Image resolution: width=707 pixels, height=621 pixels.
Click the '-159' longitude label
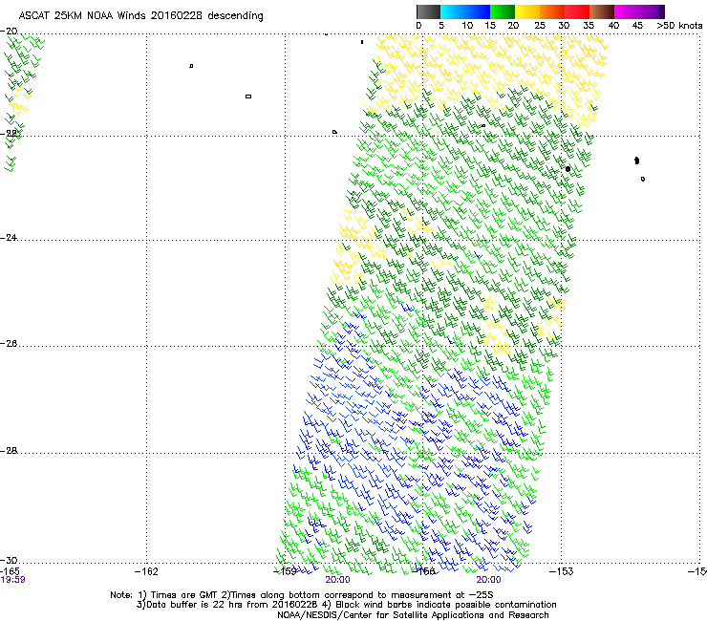pos(285,571)
